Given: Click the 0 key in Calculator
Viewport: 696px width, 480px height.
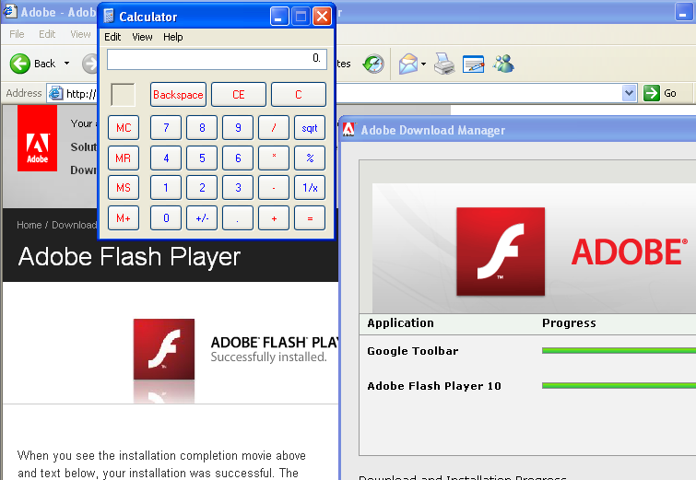Looking at the screenshot, I should (166, 217).
